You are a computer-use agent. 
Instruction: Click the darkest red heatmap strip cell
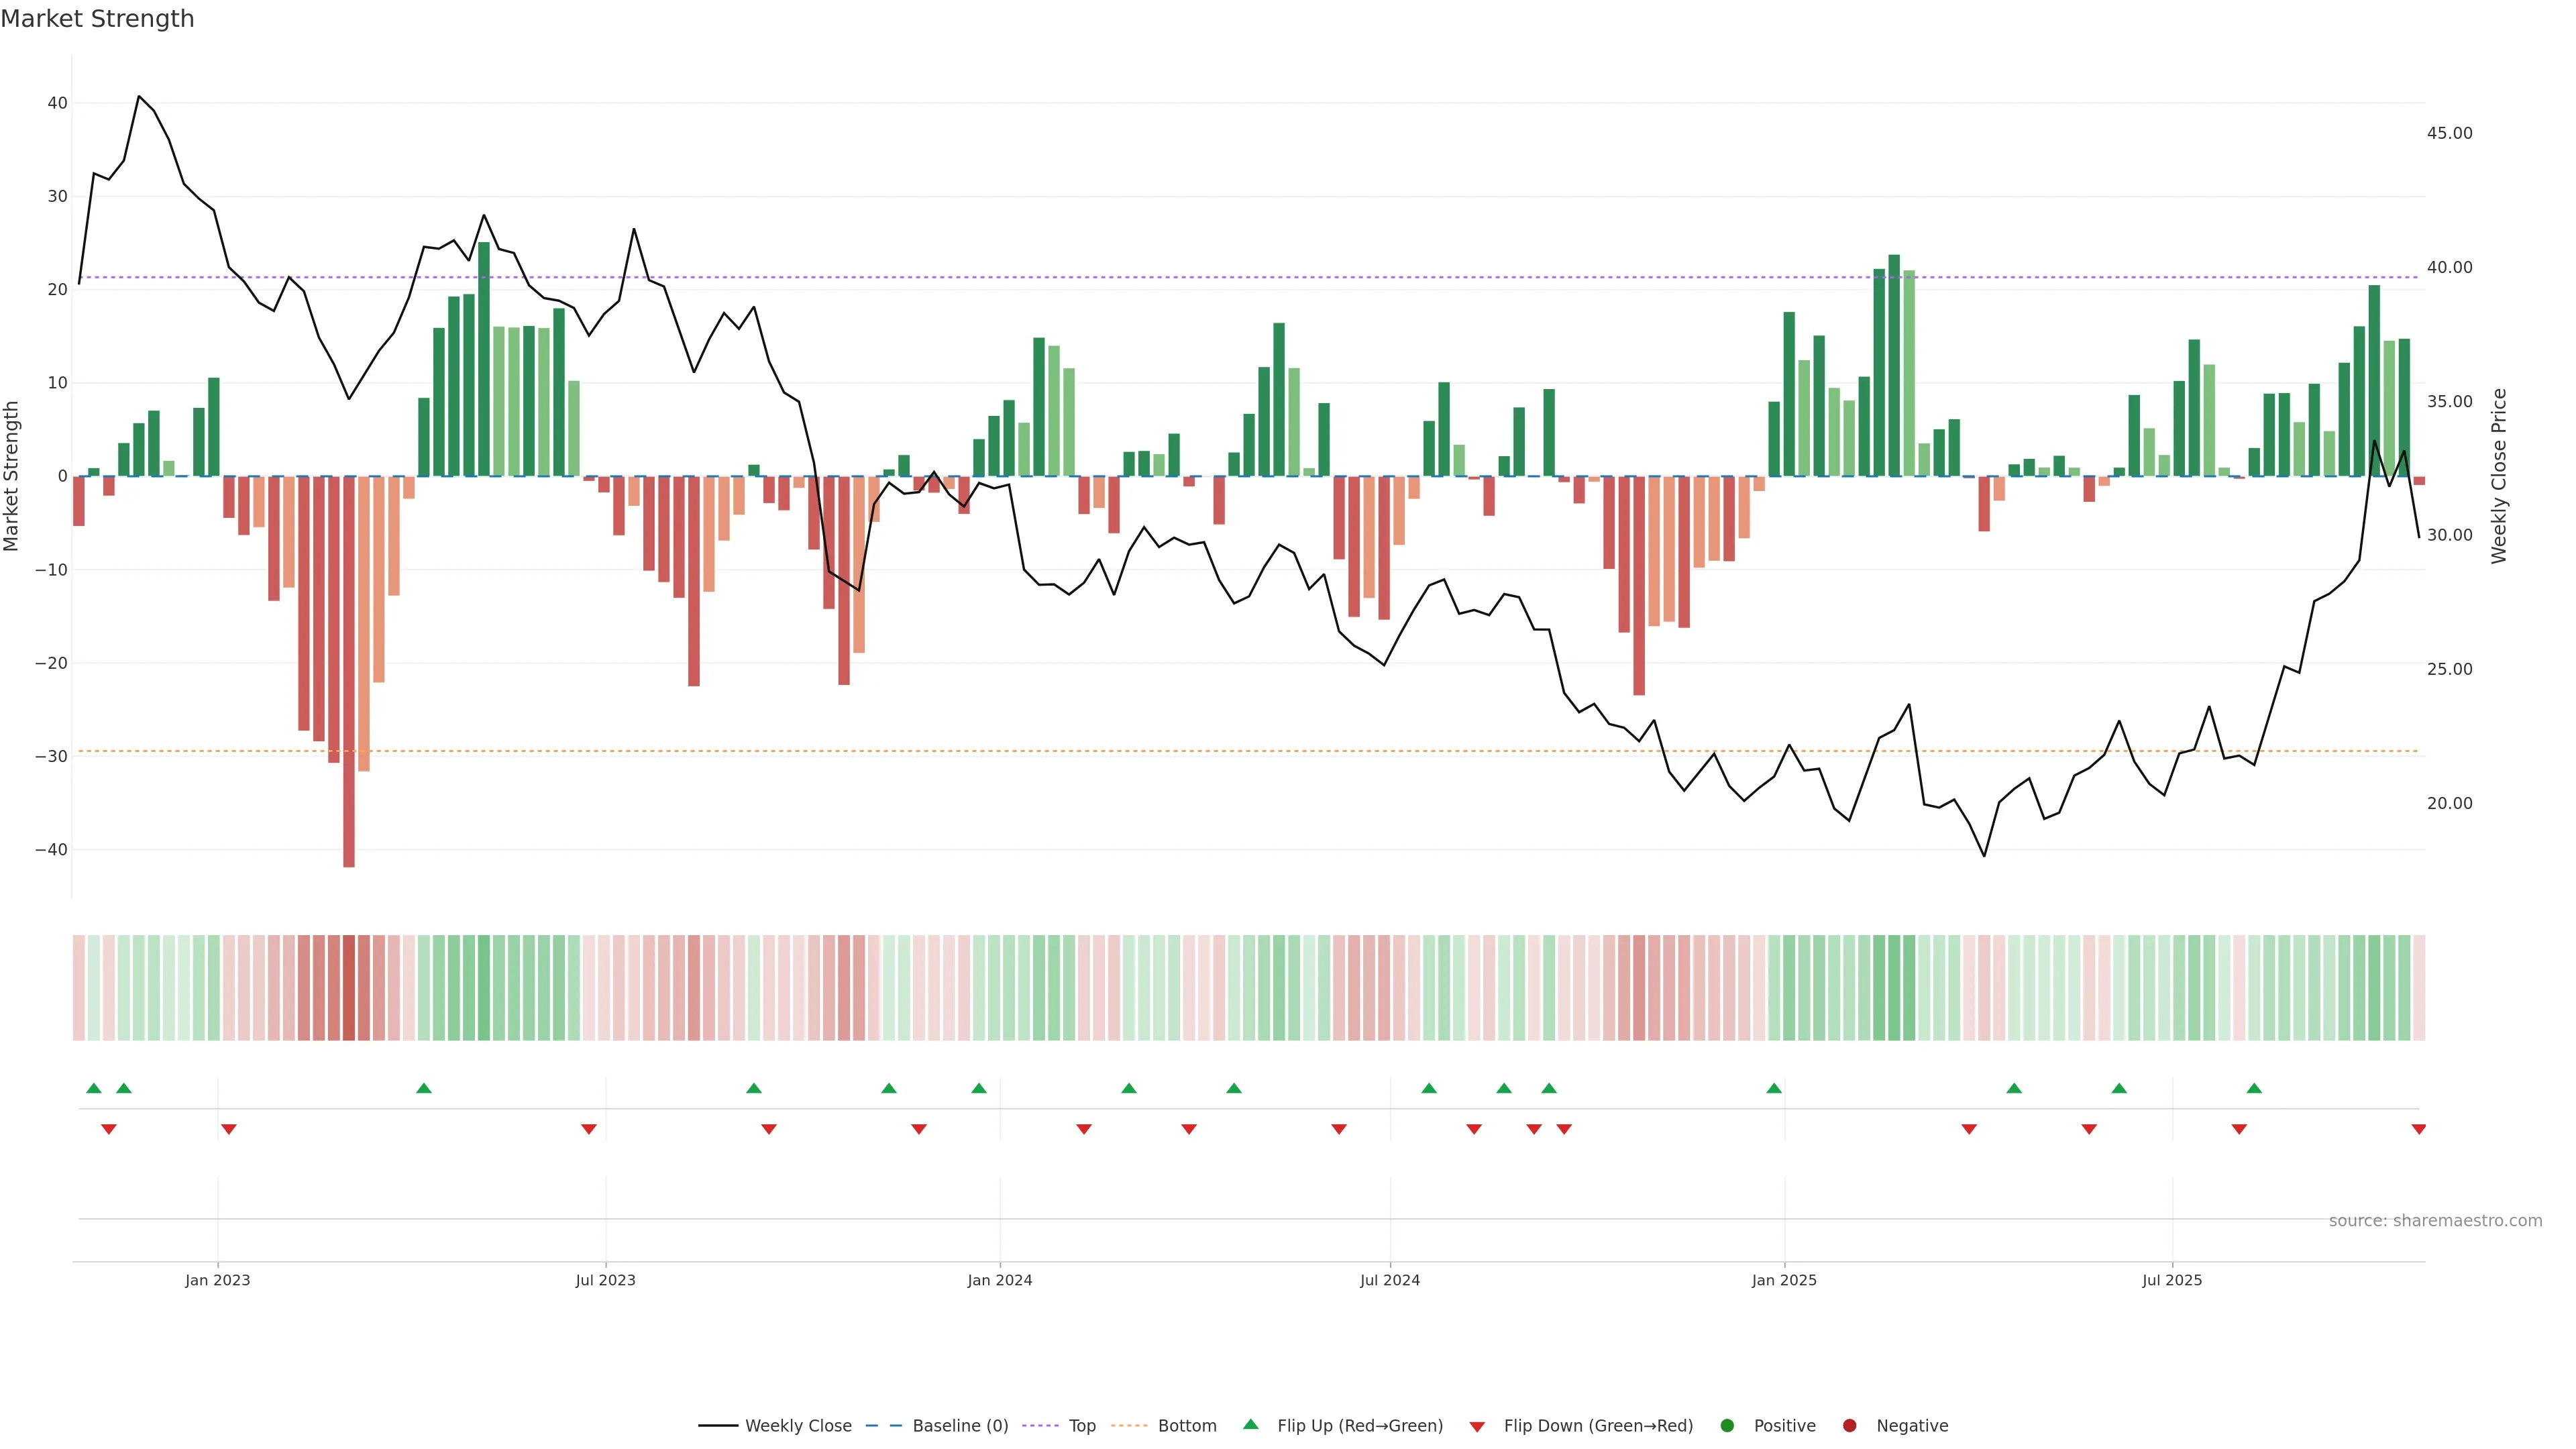coord(349,988)
